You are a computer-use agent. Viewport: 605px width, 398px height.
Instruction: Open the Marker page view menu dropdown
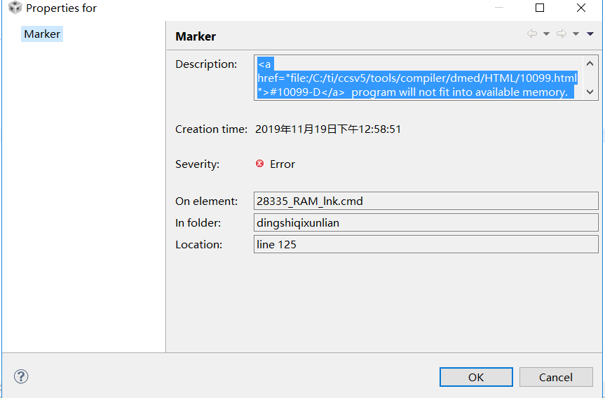tap(590, 34)
